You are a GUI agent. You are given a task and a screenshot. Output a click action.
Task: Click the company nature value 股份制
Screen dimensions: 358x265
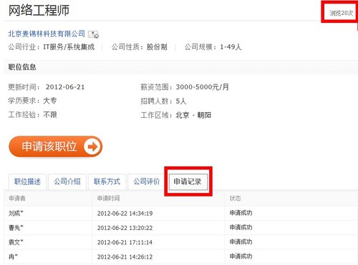[x=157, y=47]
